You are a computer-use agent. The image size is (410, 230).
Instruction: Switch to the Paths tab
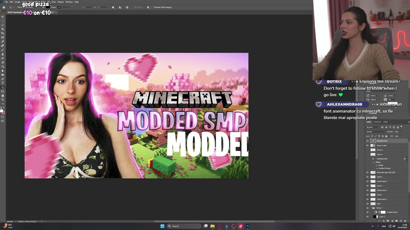(386, 122)
